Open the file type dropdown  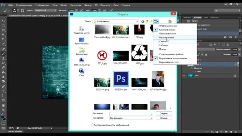(151, 118)
